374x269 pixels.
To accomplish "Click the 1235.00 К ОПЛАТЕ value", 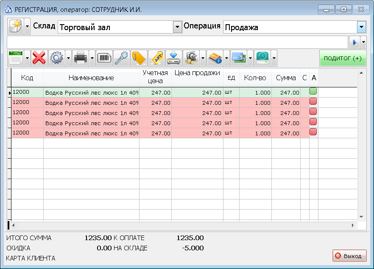I will [190, 238].
